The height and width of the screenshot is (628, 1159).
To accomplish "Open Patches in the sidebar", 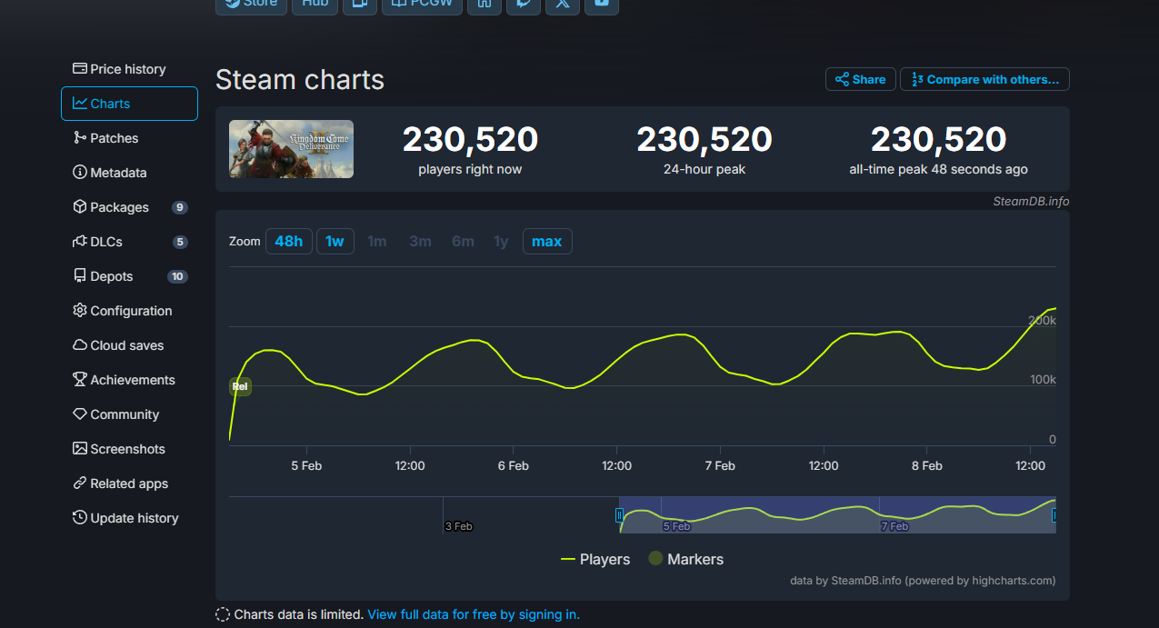I will point(114,138).
